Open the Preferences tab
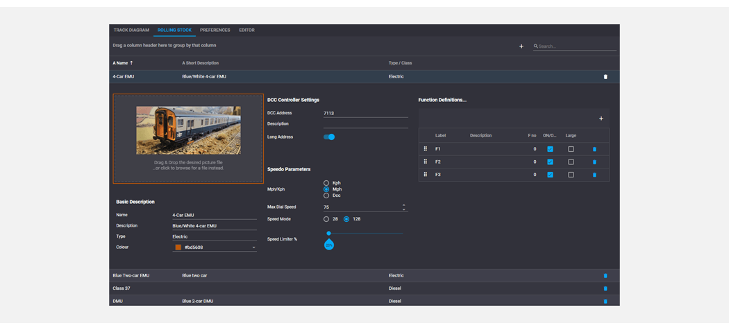The height and width of the screenshot is (330, 729). (215, 31)
